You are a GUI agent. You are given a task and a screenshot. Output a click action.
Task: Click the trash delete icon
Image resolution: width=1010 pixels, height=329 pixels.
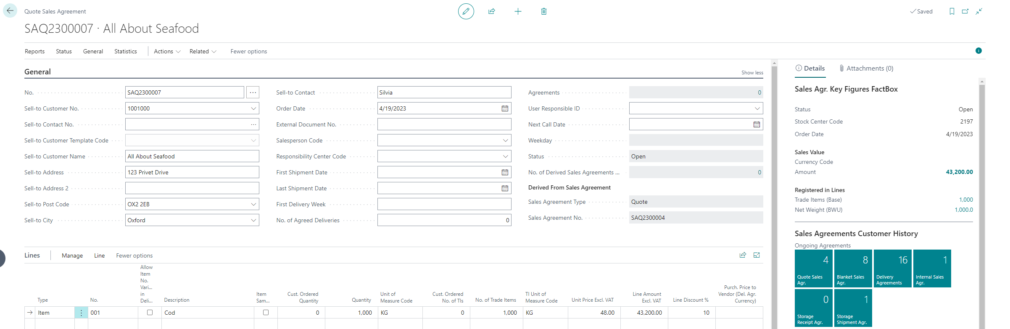[x=543, y=11]
